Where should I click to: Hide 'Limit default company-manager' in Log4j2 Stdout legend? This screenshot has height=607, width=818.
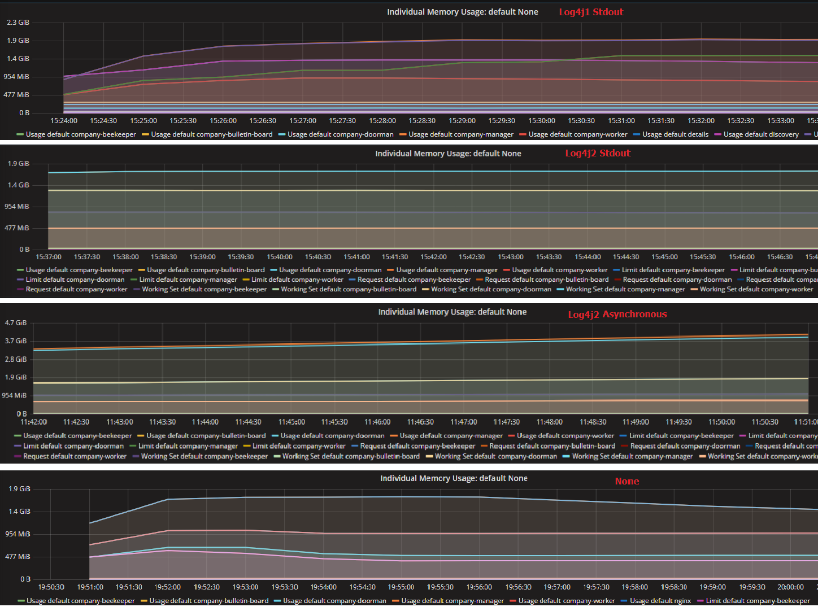(x=188, y=280)
